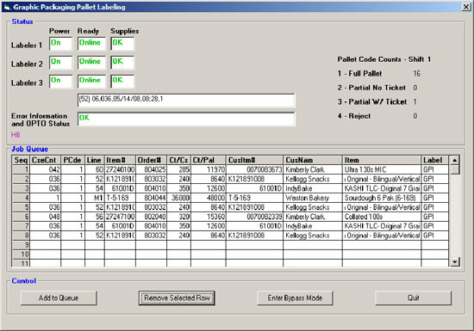474x331 pixels.
Task: Click Weston Bakery customer cell
Action: pyautogui.click(x=313, y=198)
